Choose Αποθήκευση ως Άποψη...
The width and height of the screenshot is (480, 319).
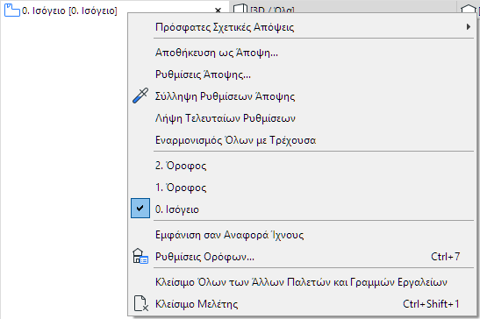point(302,53)
